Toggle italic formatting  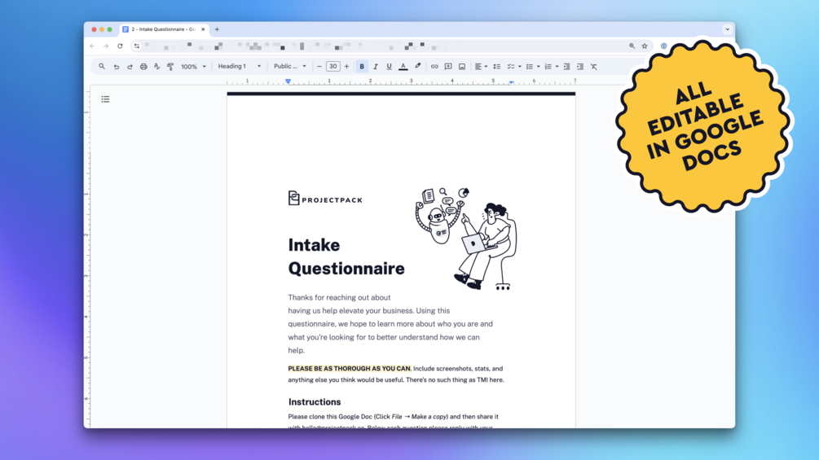click(x=375, y=66)
